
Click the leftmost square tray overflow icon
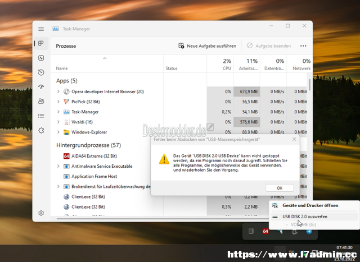251,231
